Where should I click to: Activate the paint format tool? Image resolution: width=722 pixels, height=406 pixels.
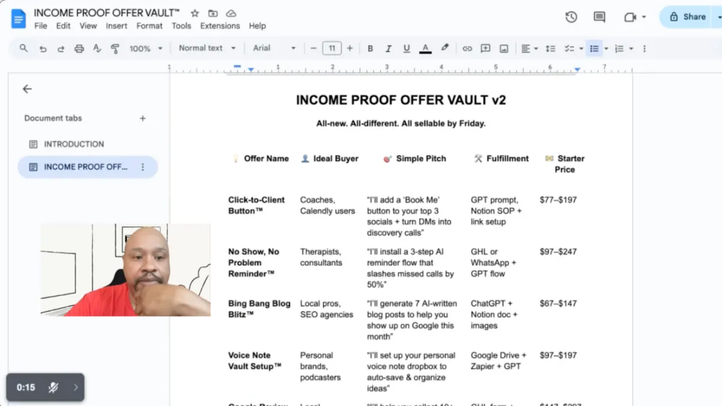(x=115, y=49)
